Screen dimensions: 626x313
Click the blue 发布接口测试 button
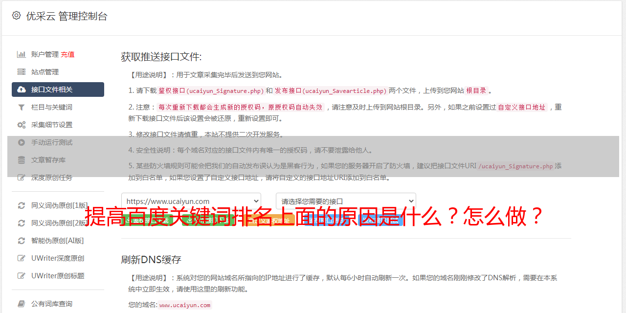tap(380, 221)
